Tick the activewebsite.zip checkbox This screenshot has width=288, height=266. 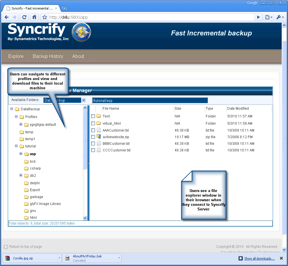pyautogui.click(x=93, y=137)
